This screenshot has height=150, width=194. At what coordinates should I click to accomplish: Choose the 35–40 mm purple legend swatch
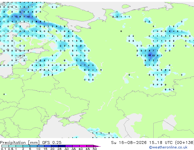[x=76, y=146]
